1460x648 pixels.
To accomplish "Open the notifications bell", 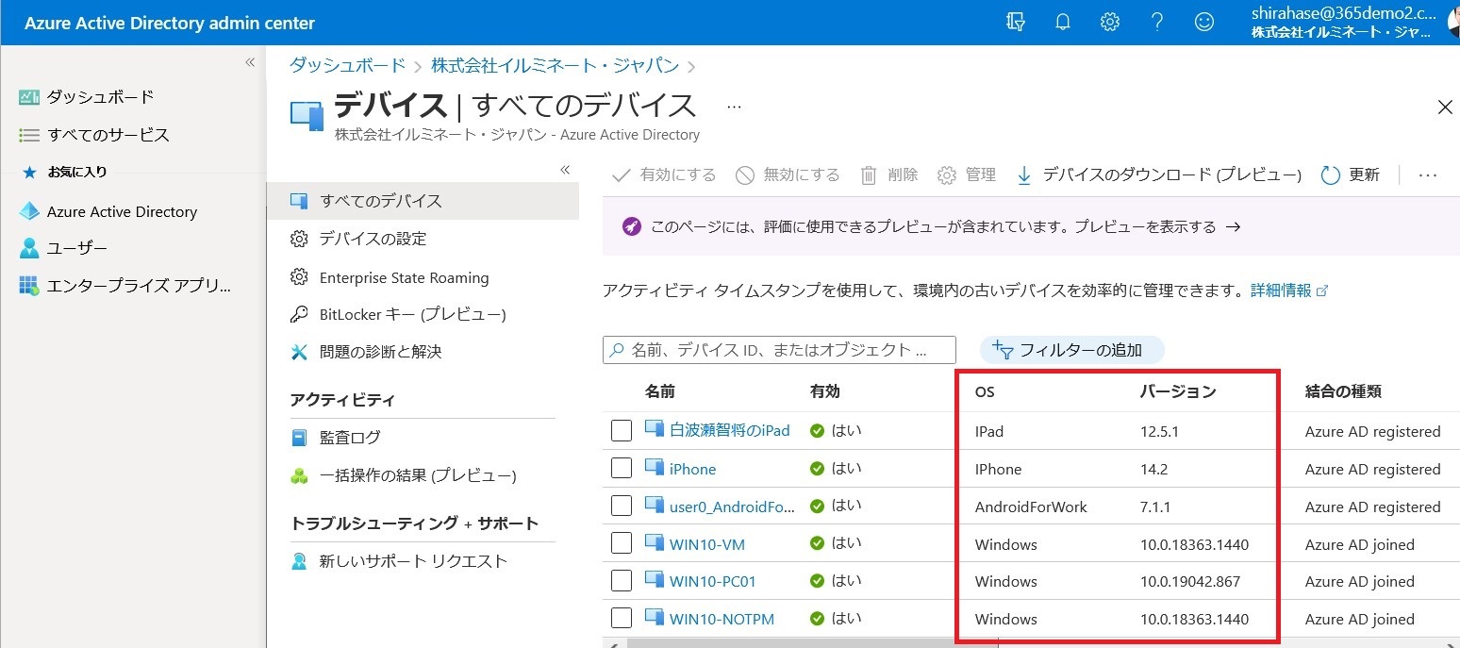I will pos(1063,23).
